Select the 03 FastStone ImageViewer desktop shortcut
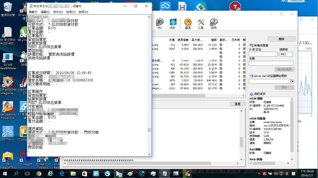 8,86
